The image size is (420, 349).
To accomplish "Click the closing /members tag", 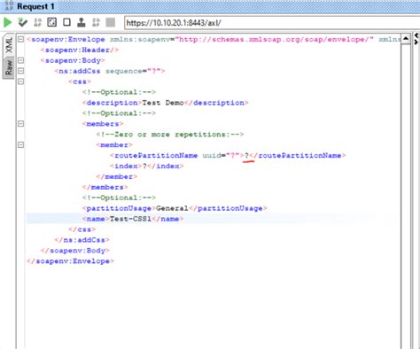I will [x=105, y=187].
